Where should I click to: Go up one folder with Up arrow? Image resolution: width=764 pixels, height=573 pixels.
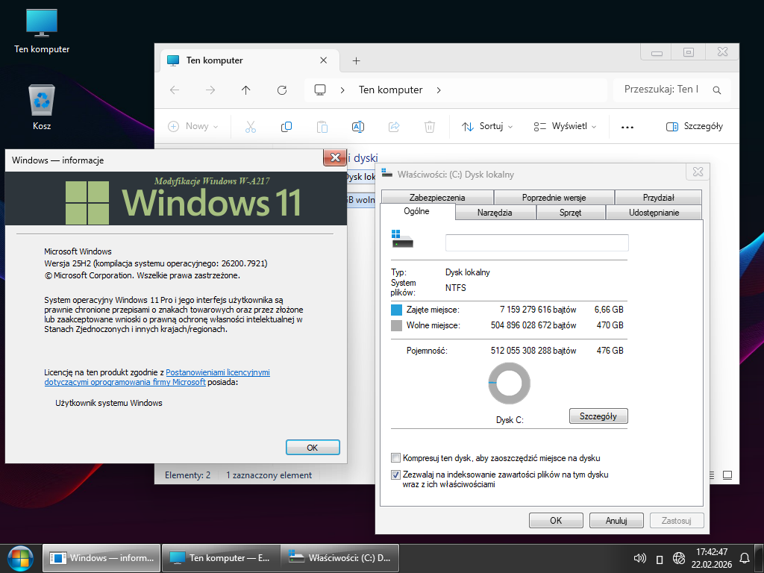(246, 90)
